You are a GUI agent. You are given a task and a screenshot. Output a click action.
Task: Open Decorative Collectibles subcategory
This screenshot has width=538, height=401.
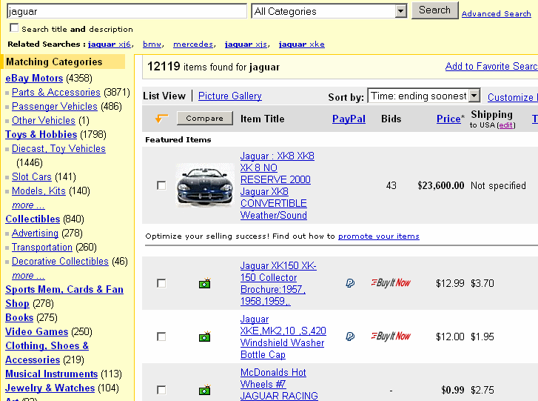[60, 261]
